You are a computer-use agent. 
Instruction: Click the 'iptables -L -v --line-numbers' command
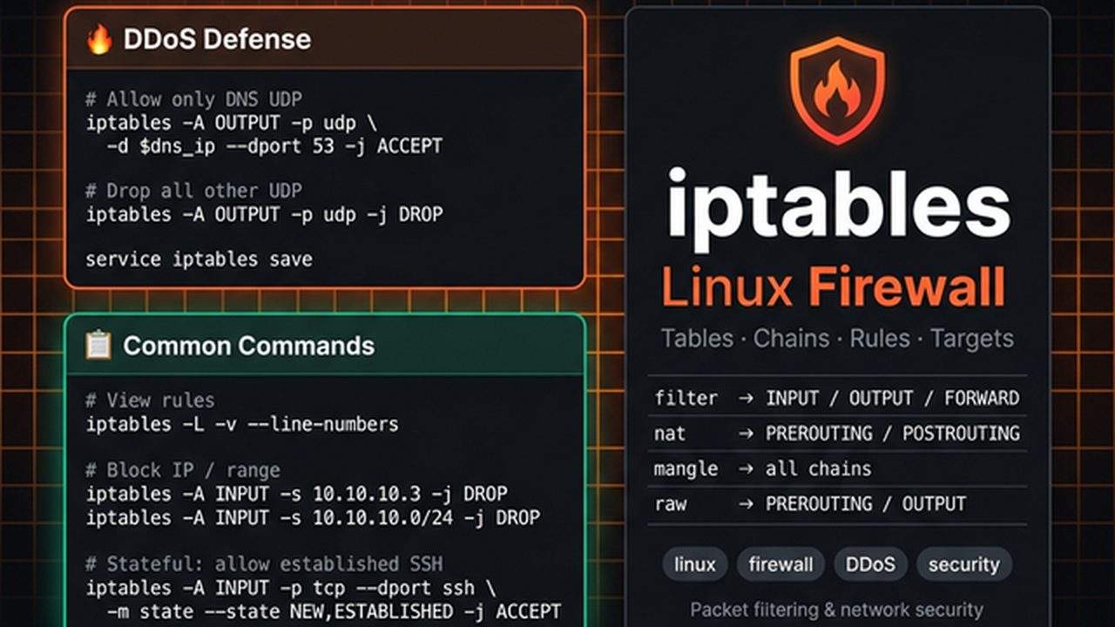[x=242, y=425]
